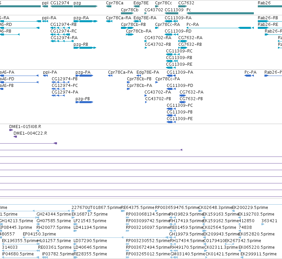Select transcript ppl-RA
The height and width of the screenshot is (259, 282).
[45, 21]
